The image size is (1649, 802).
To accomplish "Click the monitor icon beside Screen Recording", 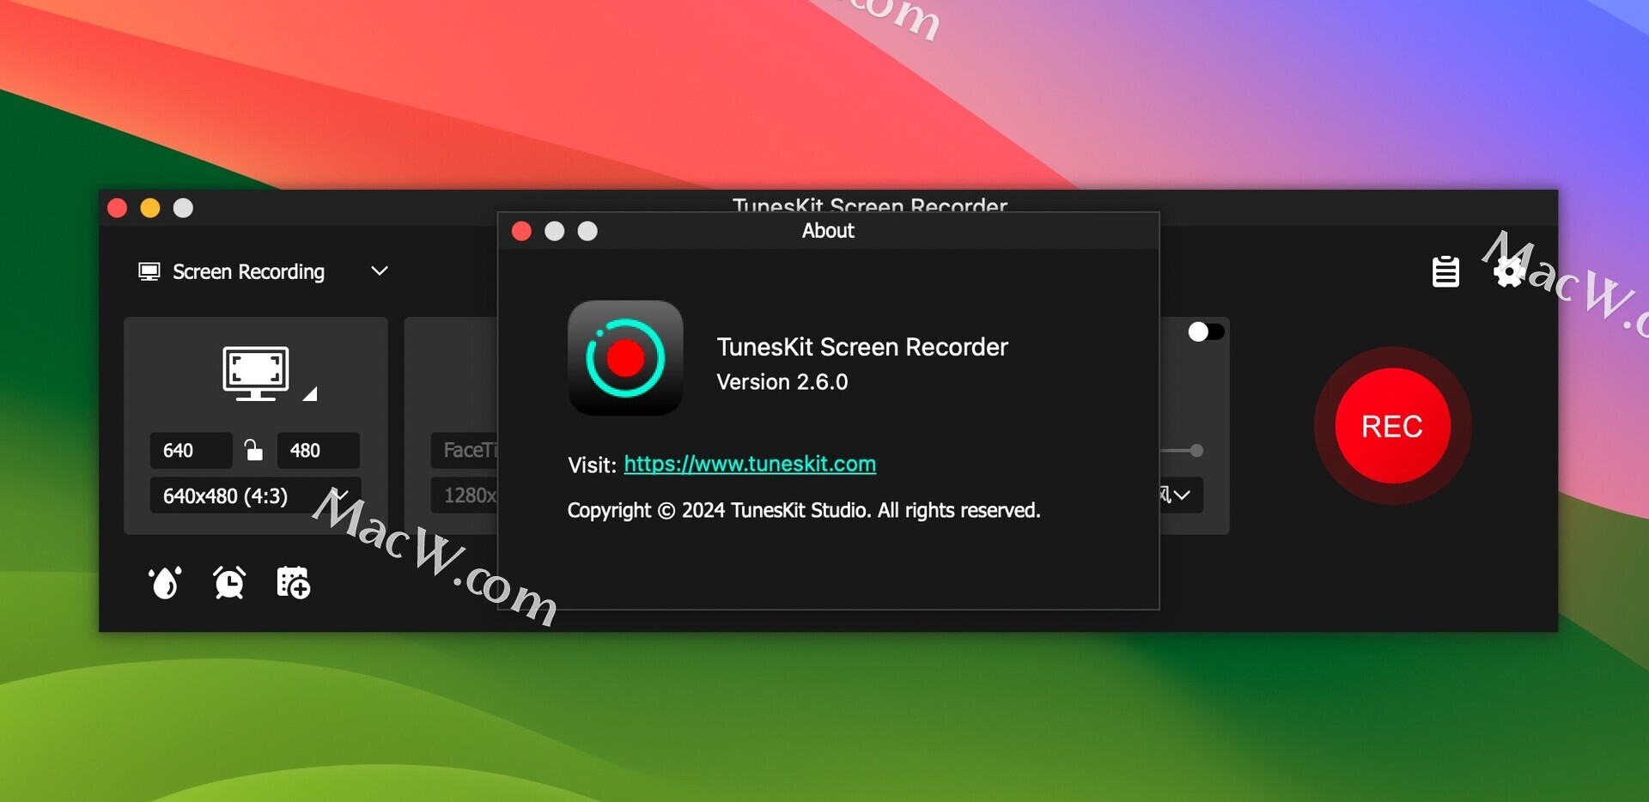I will [x=149, y=271].
